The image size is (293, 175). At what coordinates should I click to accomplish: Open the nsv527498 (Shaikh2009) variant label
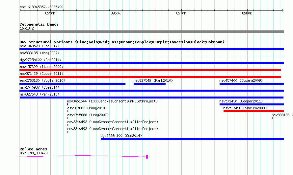(x=245, y=108)
